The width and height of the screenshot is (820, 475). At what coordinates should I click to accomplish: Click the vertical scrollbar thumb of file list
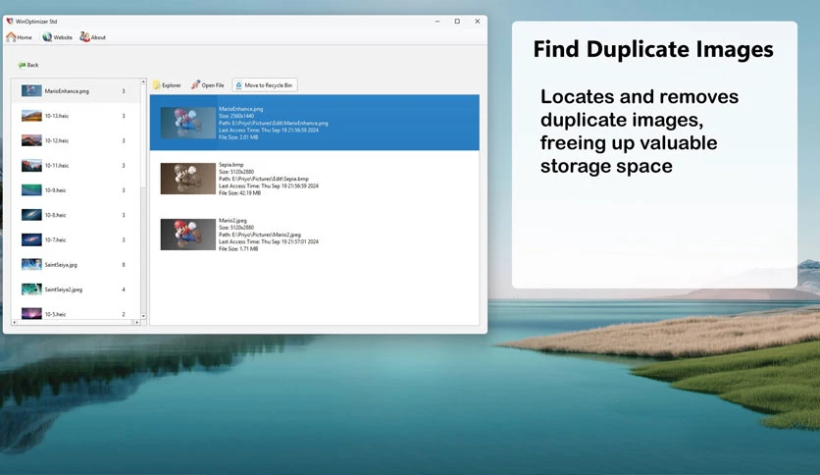(x=143, y=136)
